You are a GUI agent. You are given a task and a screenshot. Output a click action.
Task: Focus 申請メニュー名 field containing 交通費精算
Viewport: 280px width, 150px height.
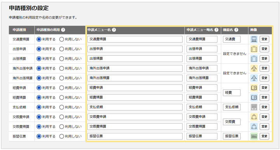tap(135, 39)
